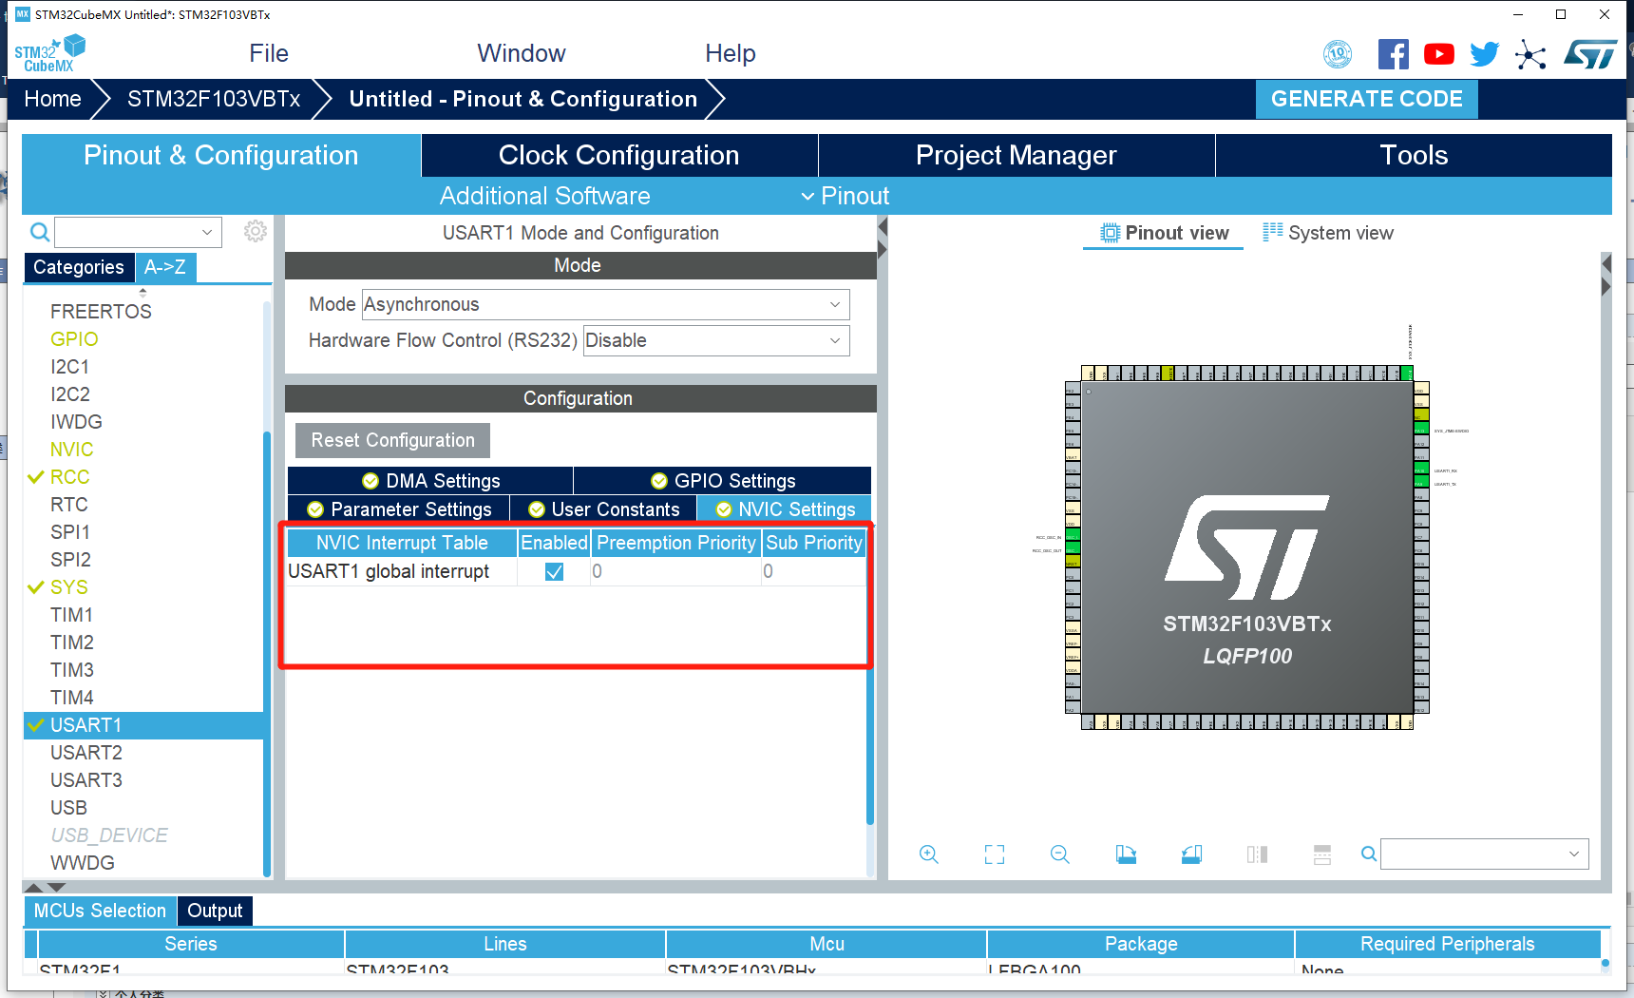Rotate the chip counter-clockwise icon
The width and height of the screenshot is (1634, 998).
[1191, 854]
